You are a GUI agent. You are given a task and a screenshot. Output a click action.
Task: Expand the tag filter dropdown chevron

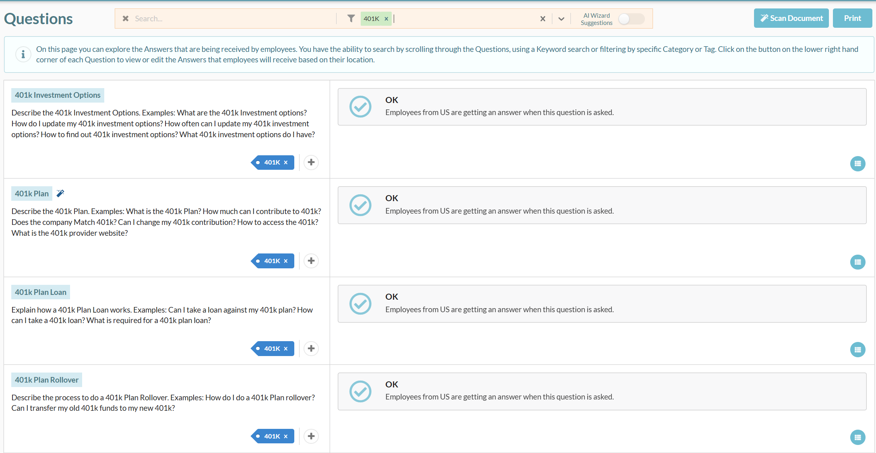[x=561, y=19]
